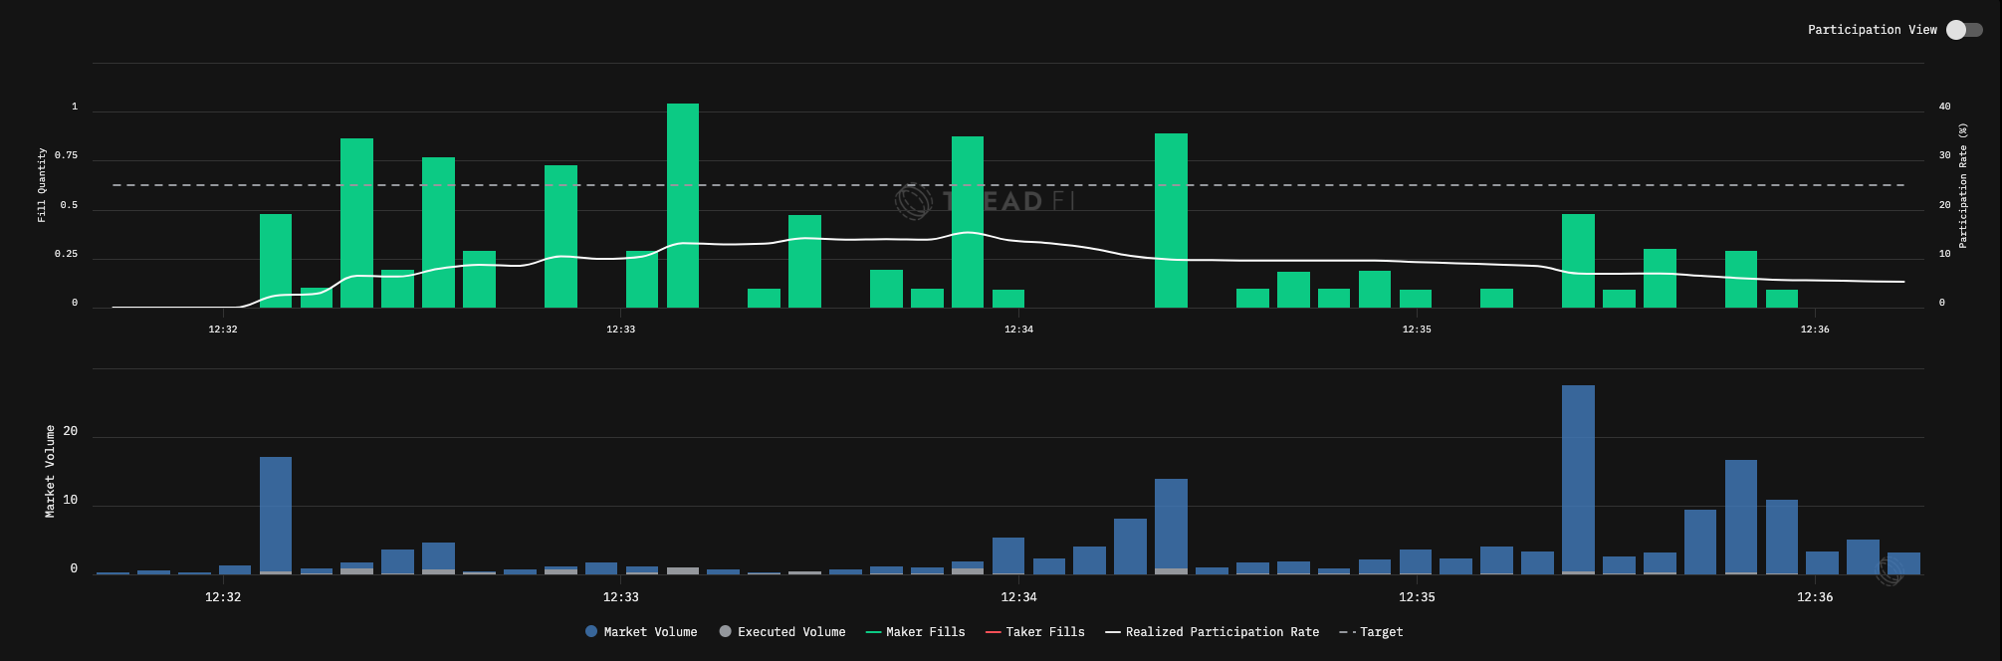Click the Taker Fills legend text
Viewport: 2002px width, 661px height.
tap(1045, 632)
